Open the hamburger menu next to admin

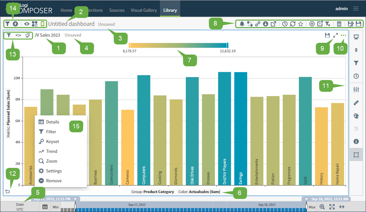point(356,9)
